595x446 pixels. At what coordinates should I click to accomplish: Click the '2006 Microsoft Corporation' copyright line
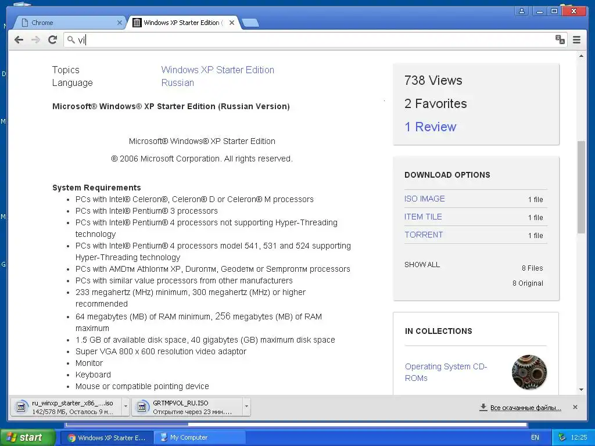(202, 159)
